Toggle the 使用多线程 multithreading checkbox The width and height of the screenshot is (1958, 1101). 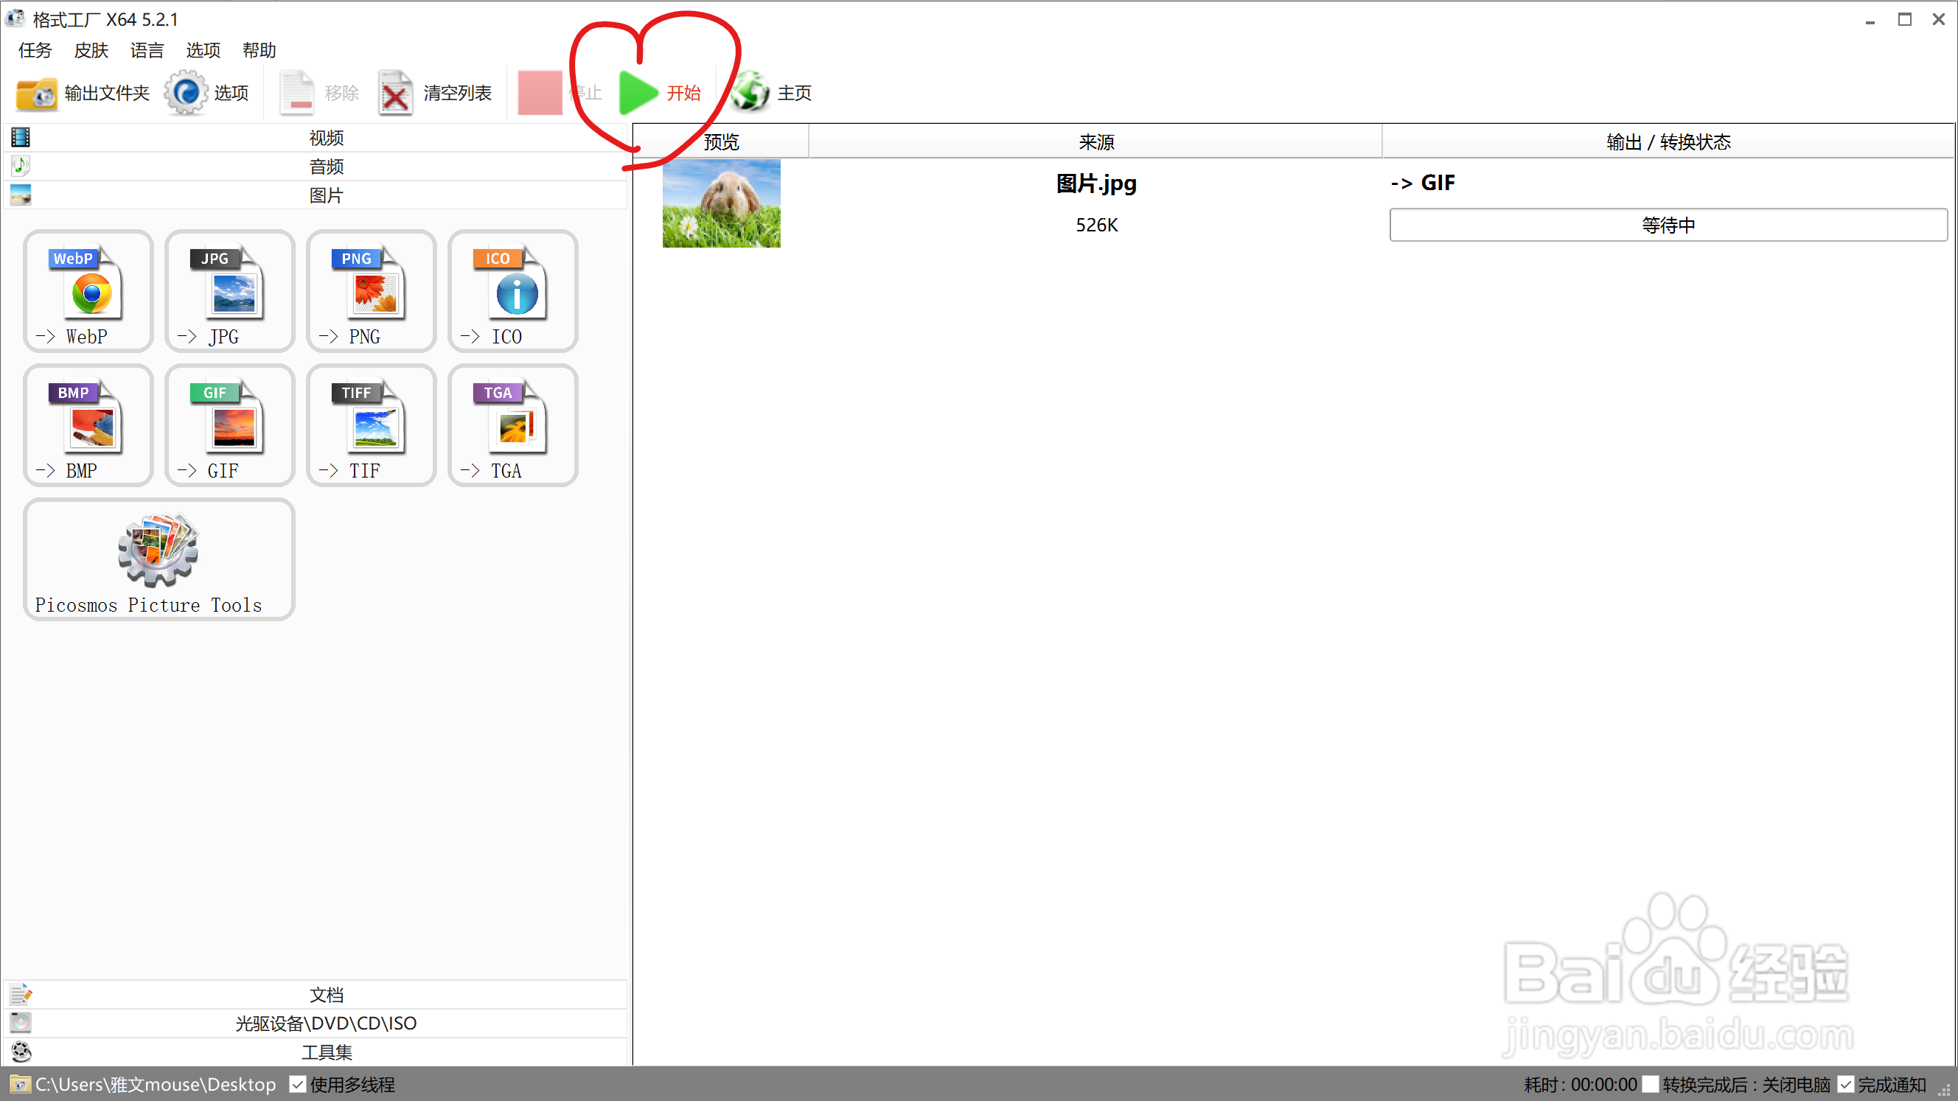point(298,1084)
